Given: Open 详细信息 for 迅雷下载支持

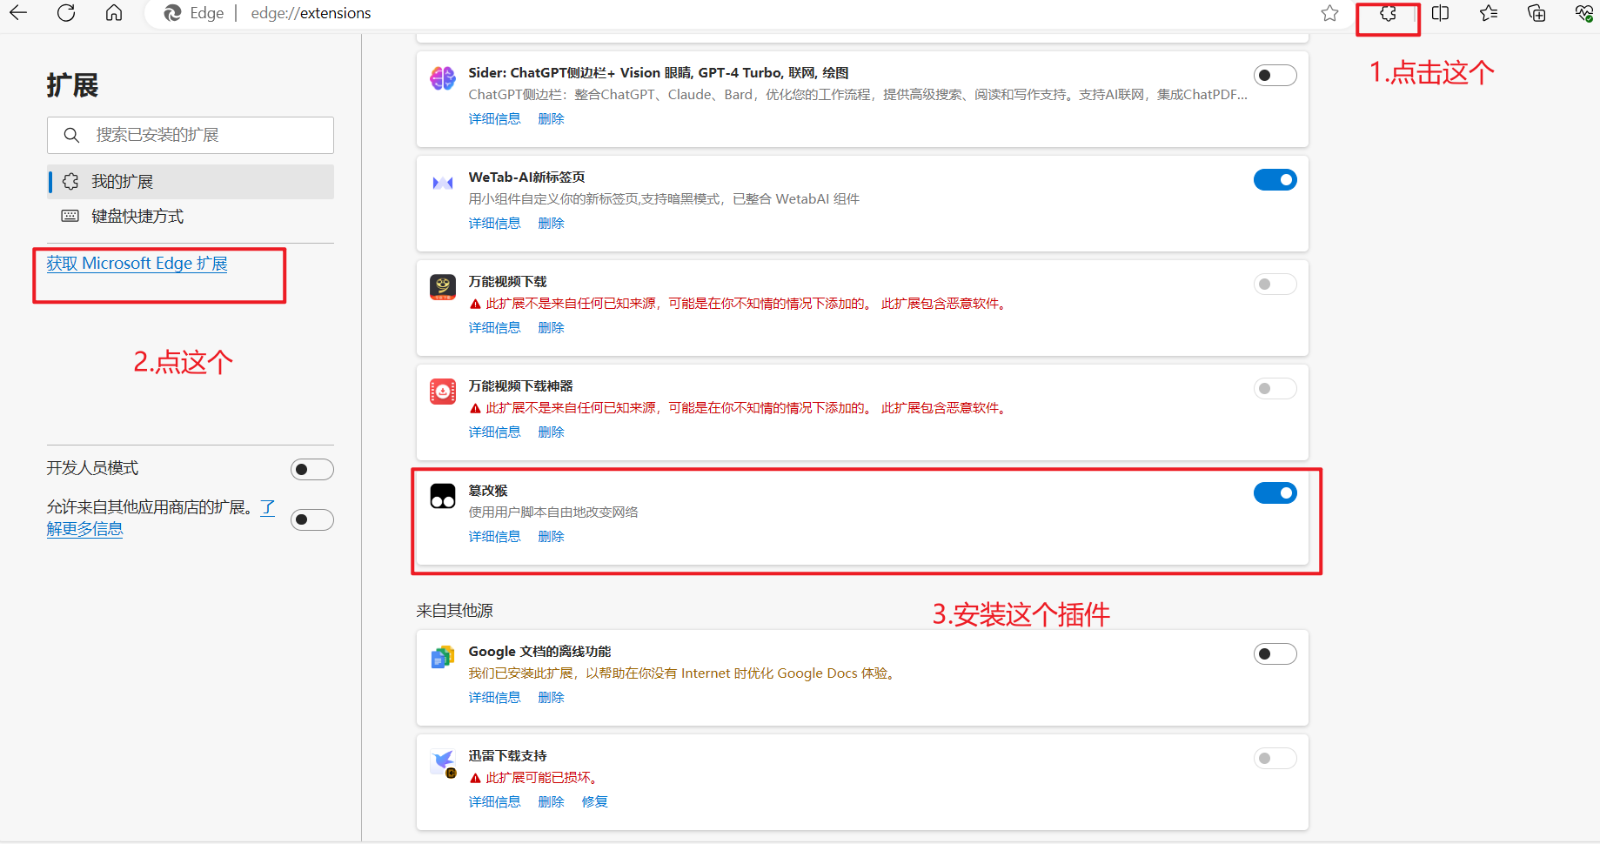Looking at the screenshot, I should coord(494,802).
